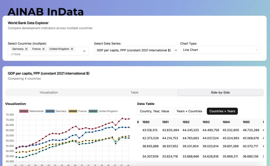Click the 43.128,313 table cell

pos(150,130)
